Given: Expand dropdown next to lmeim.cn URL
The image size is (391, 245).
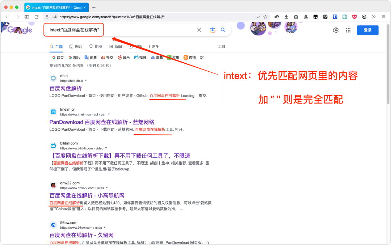Looking at the screenshot, I should 109,114.
